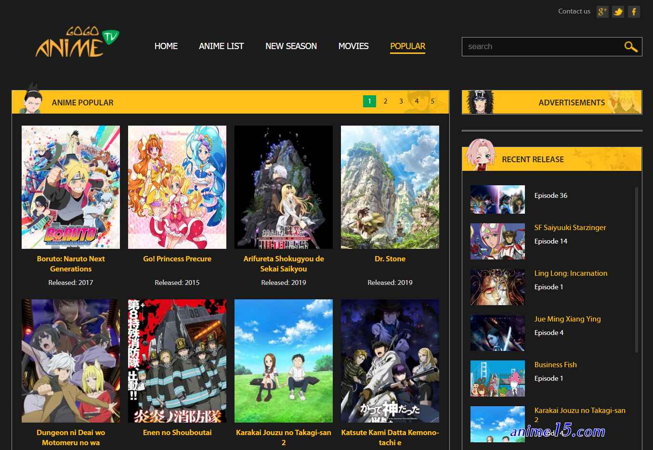Click Ling Long: Incarnation title link
The height and width of the screenshot is (450, 653).
click(571, 273)
